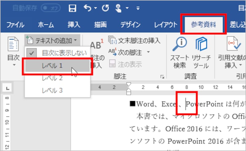Click 次の脚注 next footnote button
Image resolution: width=246 pixels, height=151 pixels.
[125, 52]
